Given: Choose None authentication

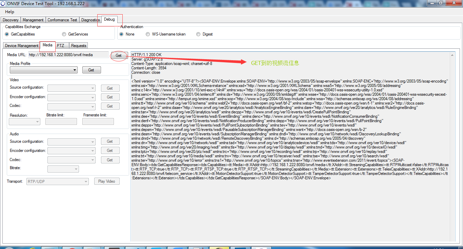Looking at the screenshot, I should (127, 34).
